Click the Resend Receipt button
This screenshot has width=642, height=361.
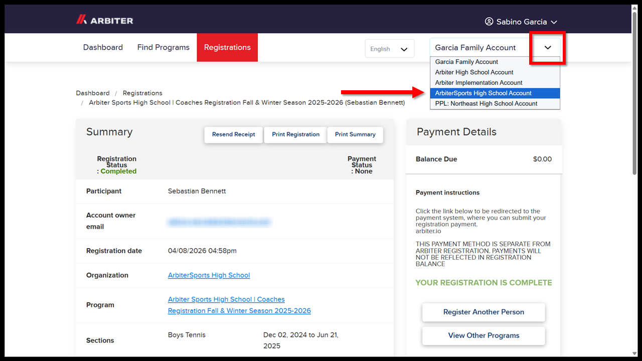click(234, 134)
